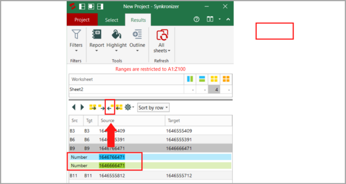This screenshot has width=346, height=184.
Task: Open the help question mark icon
Action: pyautogui.click(x=196, y=20)
